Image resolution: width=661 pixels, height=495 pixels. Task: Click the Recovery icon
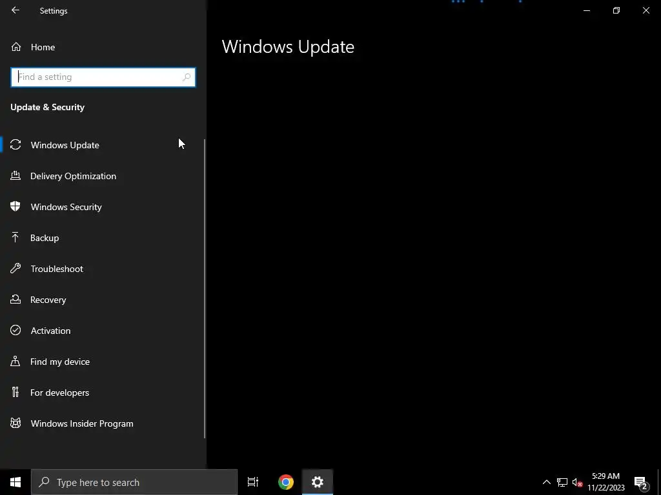point(15,300)
